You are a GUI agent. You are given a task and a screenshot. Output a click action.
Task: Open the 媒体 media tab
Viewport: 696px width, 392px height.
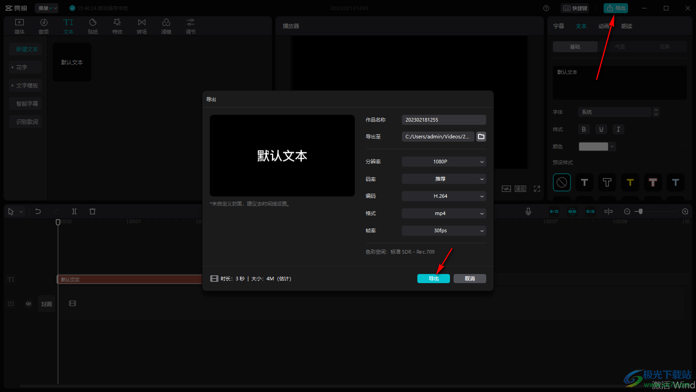coord(19,26)
